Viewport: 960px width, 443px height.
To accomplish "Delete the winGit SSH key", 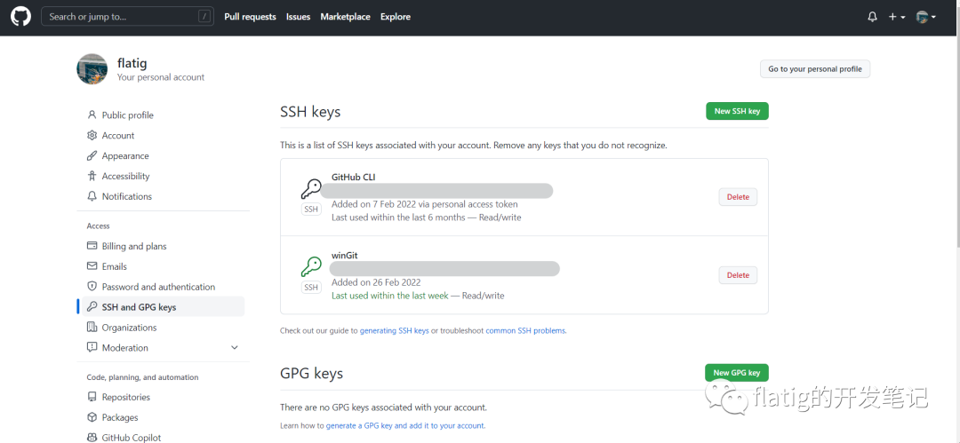I will click(738, 275).
